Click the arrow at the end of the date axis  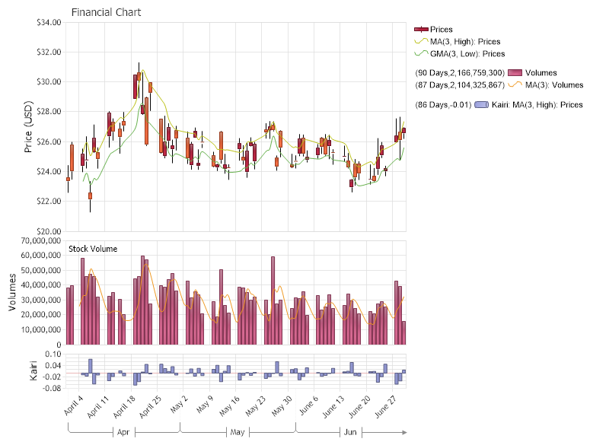coord(402,432)
